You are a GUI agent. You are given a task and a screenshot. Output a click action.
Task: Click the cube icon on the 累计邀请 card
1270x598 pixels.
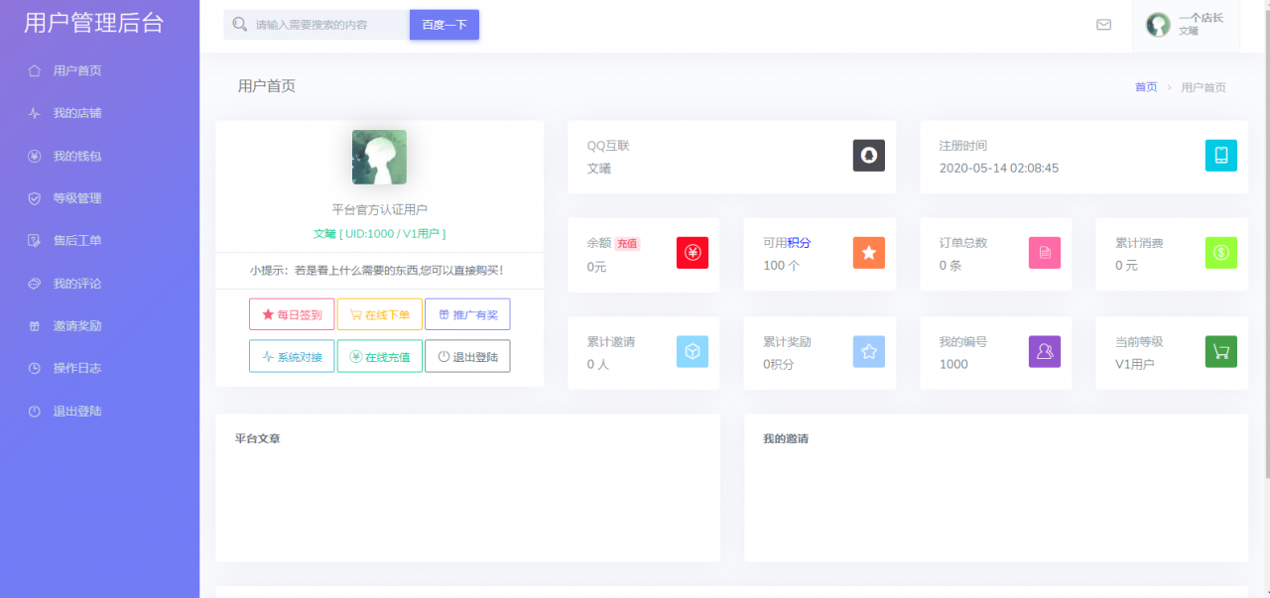692,352
